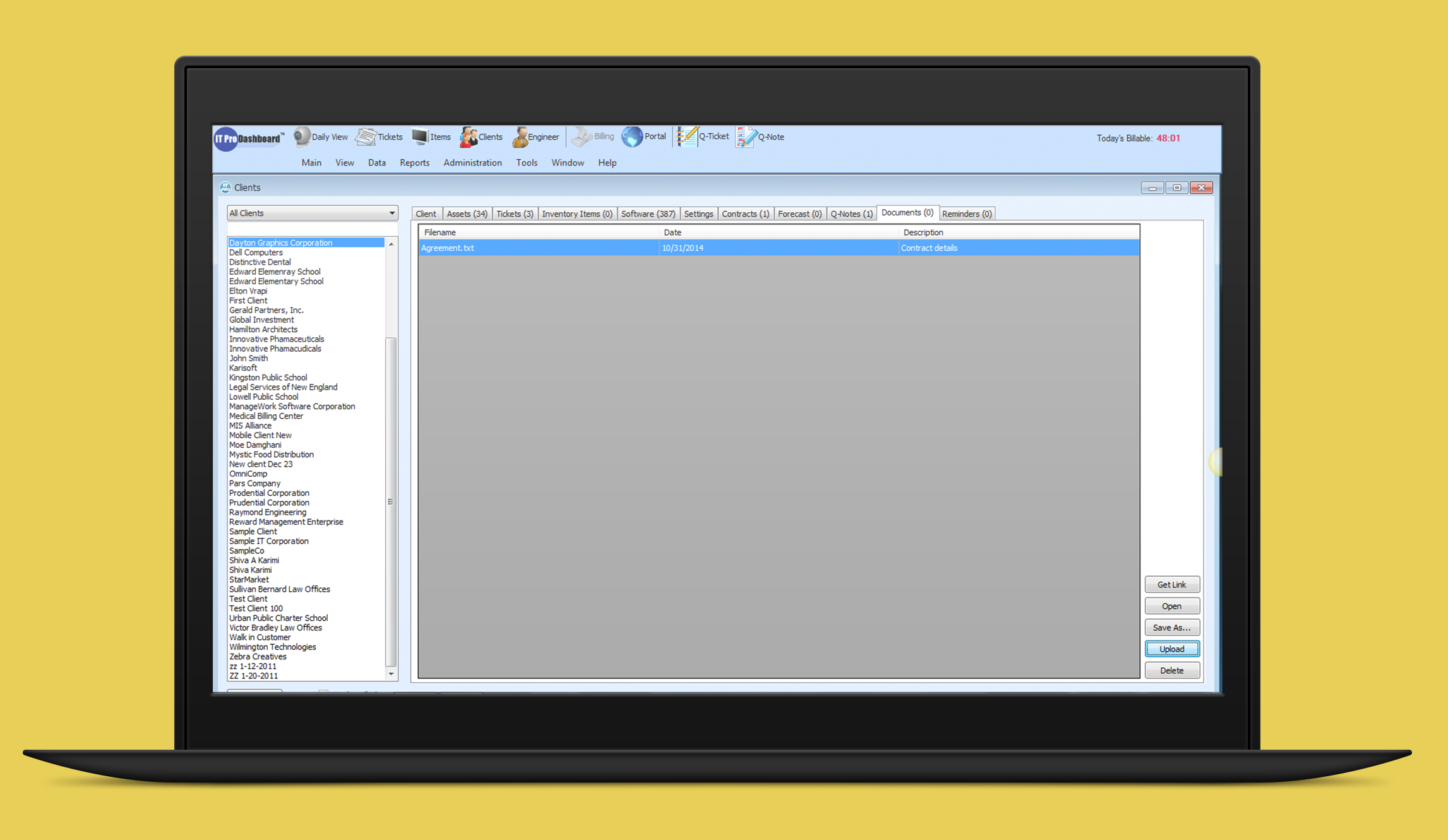Viewport: 1448px width, 840px height.
Task: Select Hamilton Architects in client list
Action: (x=263, y=329)
